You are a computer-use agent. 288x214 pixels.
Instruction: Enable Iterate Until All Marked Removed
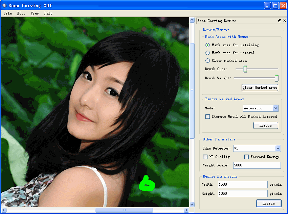[207, 116]
